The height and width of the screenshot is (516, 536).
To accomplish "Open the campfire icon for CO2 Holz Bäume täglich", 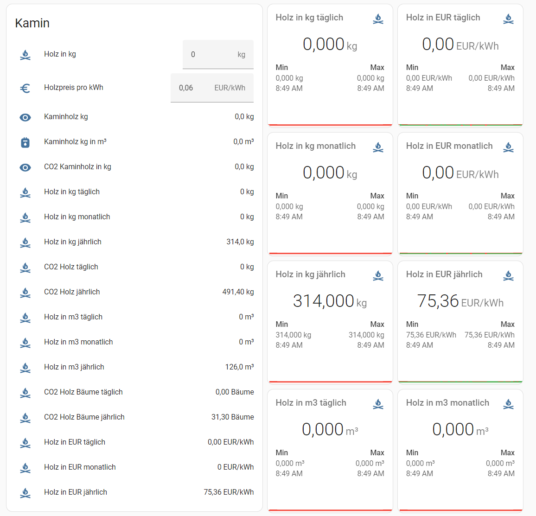I will 26,393.
